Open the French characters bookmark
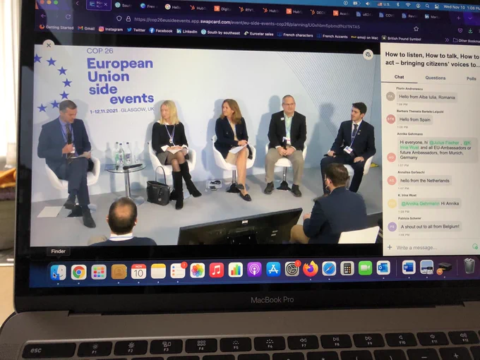This screenshot has height=360, width=480. (x=295, y=35)
